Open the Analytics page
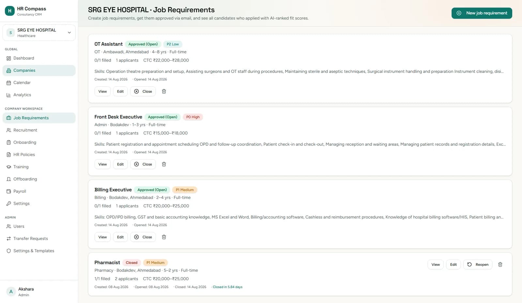Image resolution: width=522 pixels, height=303 pixels. pyautogui.click(x=39, y=95)
